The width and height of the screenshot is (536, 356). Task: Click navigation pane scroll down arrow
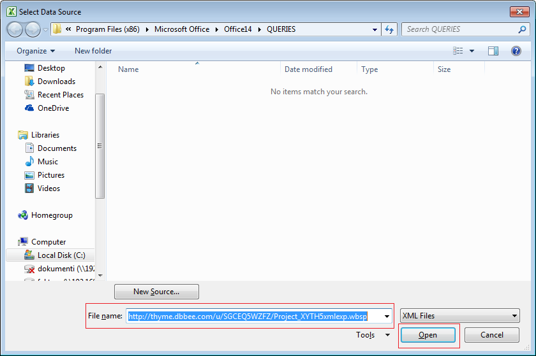[x=100, y=275]
